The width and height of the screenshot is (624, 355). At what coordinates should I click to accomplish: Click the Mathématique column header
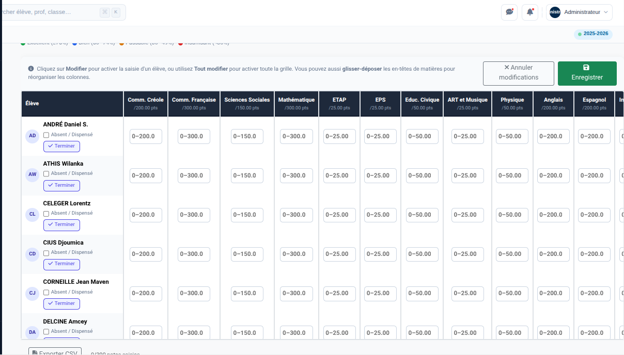(296, 103)
